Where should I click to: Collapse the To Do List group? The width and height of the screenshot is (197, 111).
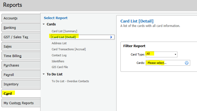(44, 74)
